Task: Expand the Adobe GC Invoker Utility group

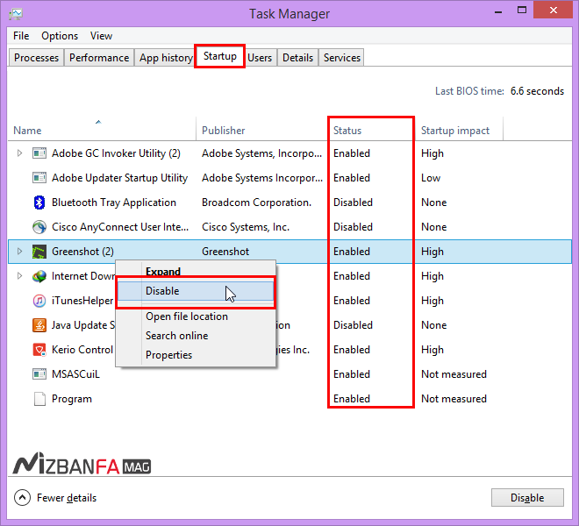Action: click(x=20, y=153)
